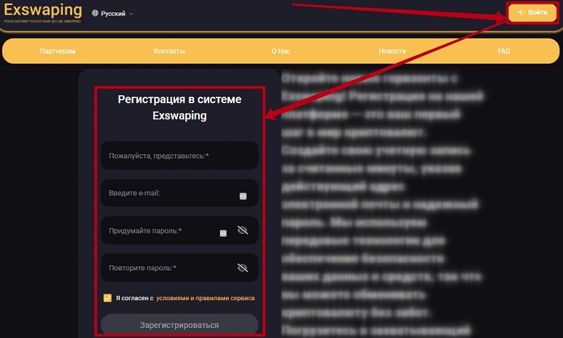Click the Войти login button
Screen dimensions: 563x338
(532, 12)
